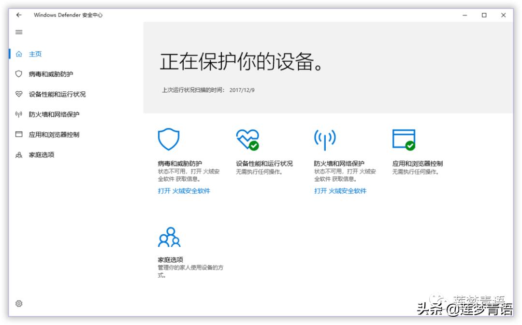Open 火绒安全软件 under 病毒和威胁防护
Image resolution: width=522 pixels, height=325 pixels.
pos(185,191)
